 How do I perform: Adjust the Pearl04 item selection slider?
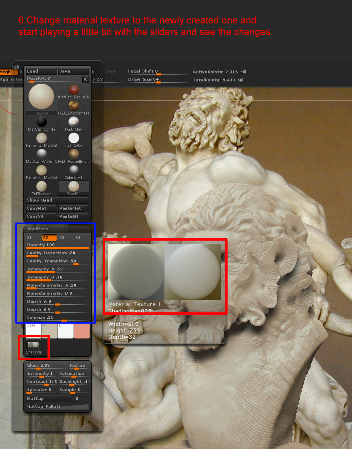54,79
